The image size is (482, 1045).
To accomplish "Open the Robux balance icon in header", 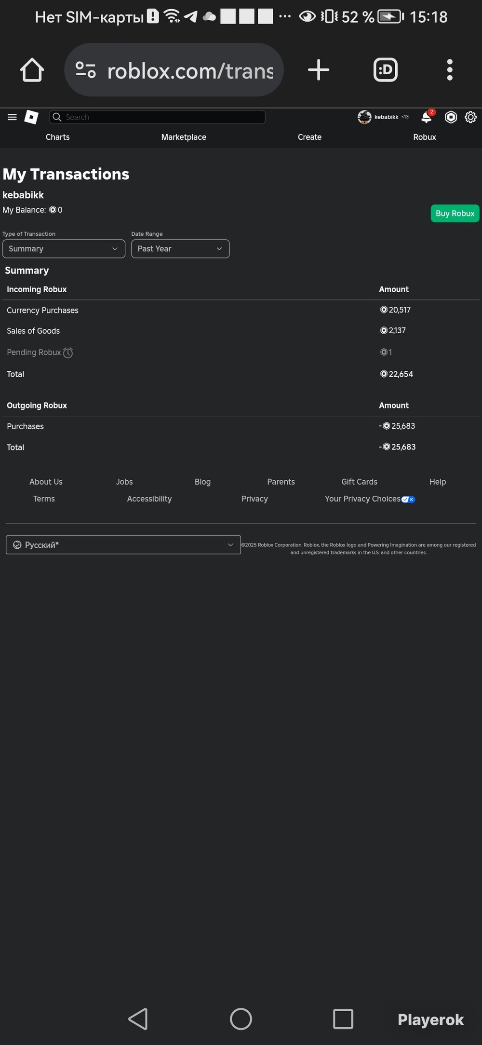I will tap(451, 117).
